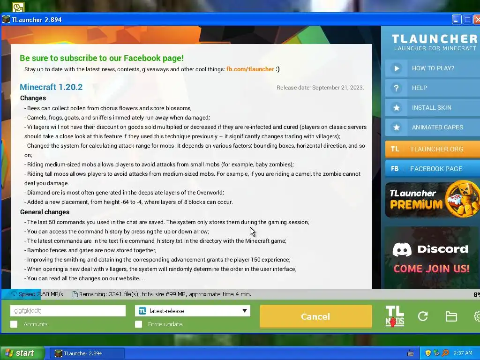Open INSTALL SKIN page
This screenshot has width=480, height=360.
pos(432,107)
